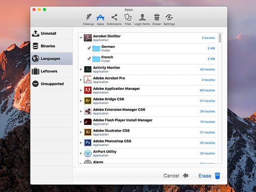
Task: Select the Binaries sidebar section
Action: [x=52, y=46]
